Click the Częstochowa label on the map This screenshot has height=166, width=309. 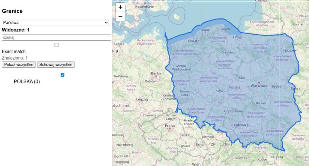pyautogui.click(x=233, y=111)
